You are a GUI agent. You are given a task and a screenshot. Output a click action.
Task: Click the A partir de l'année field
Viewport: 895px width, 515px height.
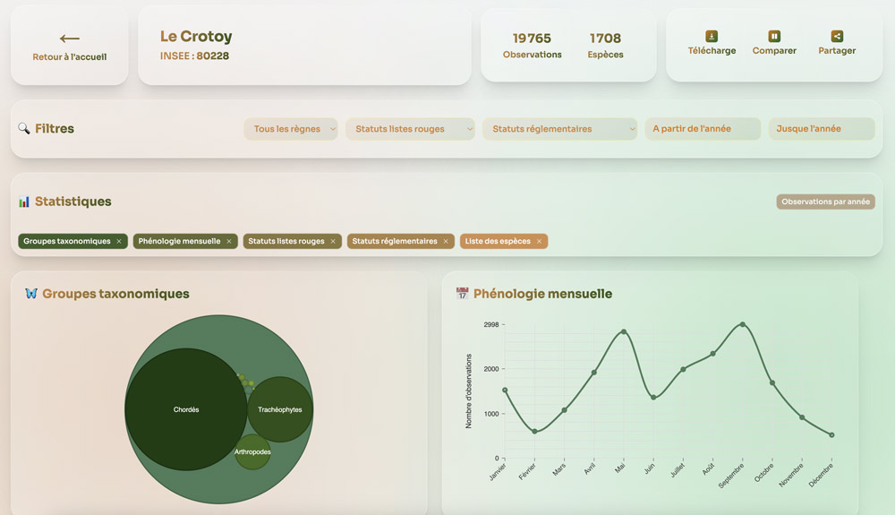[x=703, y=129]
